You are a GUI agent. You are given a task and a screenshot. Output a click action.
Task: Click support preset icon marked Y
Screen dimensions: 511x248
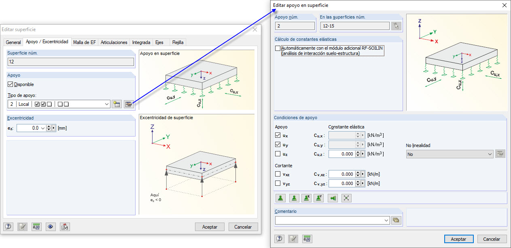[x=319, y=198]
